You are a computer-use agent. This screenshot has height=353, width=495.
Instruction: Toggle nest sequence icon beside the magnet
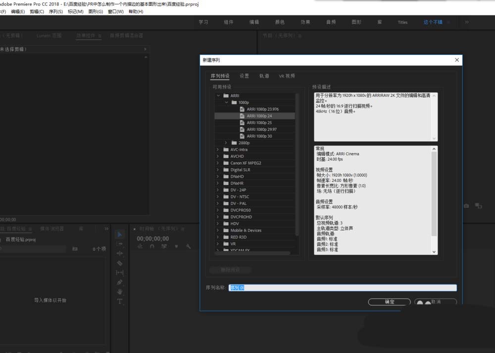140,246
